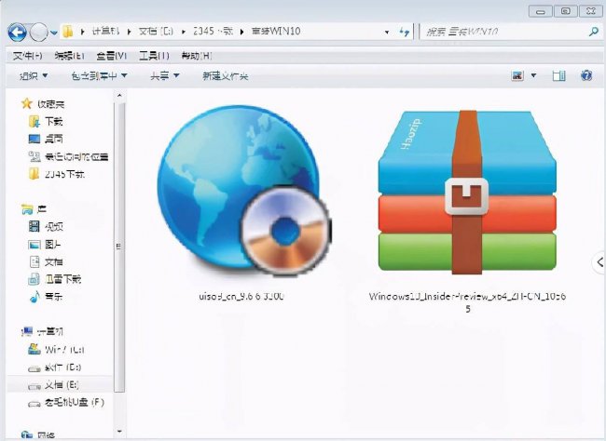Select 迅雷下载 library in sidebar
Image resolution: width=606 pixels, height=441 pixels.
(54, 279)
